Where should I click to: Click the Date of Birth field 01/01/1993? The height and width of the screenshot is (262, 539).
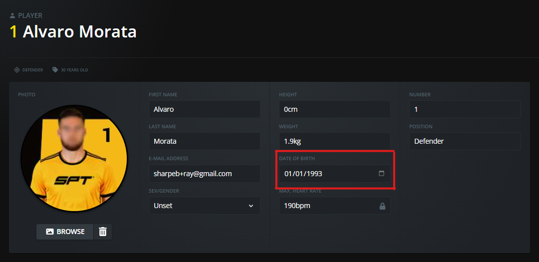334,174
